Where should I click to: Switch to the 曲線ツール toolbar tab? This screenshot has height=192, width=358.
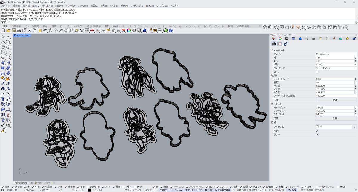pyautogui.click(x=119, y=26)
